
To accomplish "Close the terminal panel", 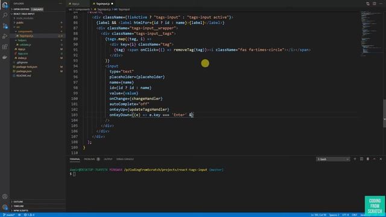I will [381, 159].
